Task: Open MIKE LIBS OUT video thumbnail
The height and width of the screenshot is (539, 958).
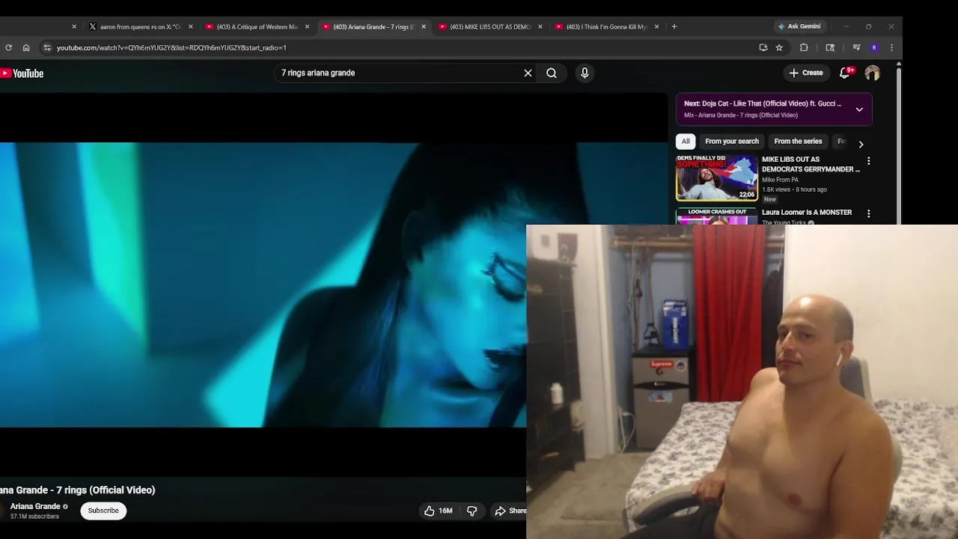Action: [717, 177]
